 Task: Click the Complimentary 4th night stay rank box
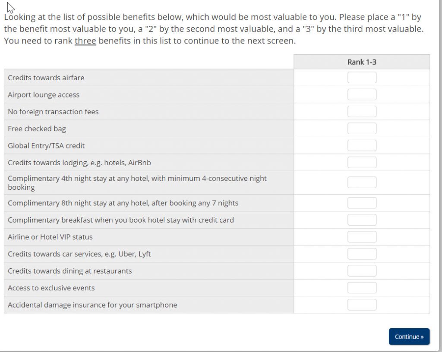tap(362, 182)
